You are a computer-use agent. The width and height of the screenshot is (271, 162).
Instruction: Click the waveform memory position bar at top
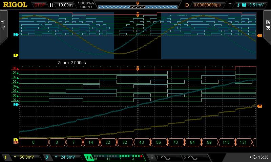pyautogui.click(x=138, y=6)
